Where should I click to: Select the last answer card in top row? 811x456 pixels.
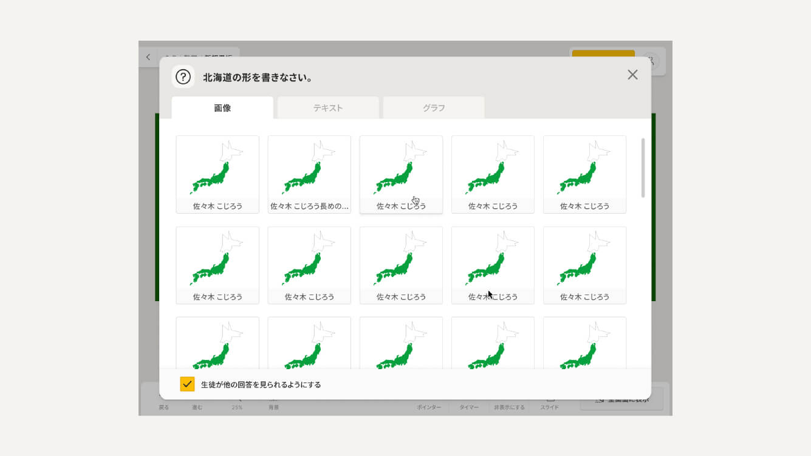(x=584, y=174)
